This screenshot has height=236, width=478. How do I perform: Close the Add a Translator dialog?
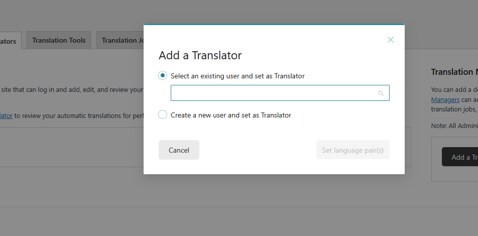391,40
